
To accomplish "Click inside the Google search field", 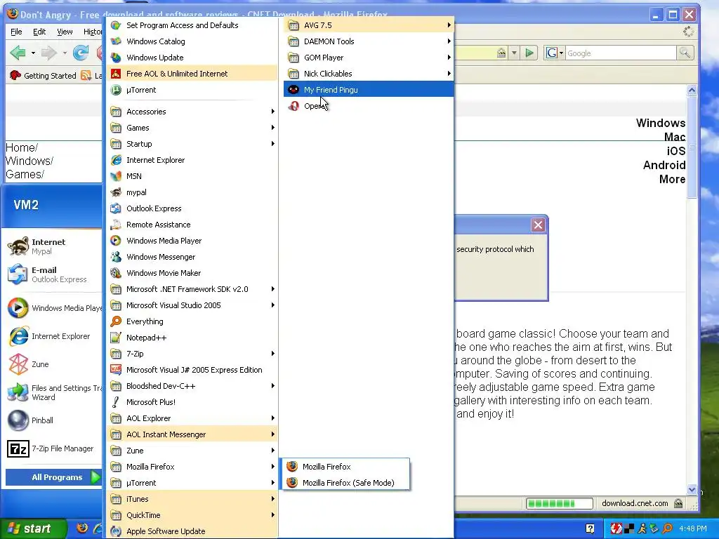I will pos(621,53).
